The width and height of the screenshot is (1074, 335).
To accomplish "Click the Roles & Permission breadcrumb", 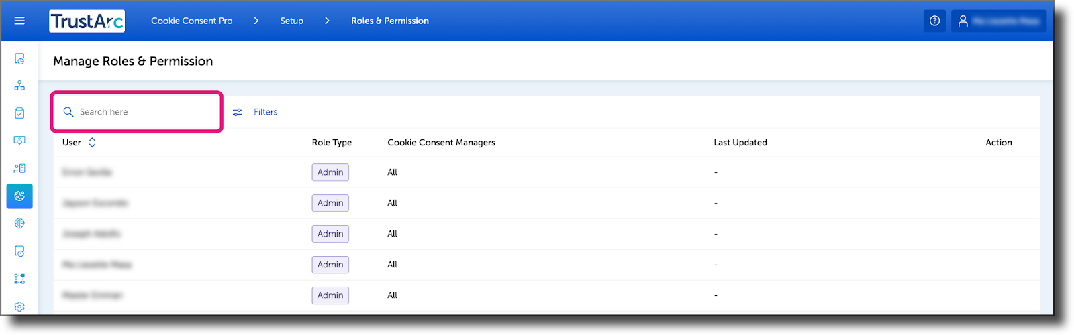I will click(x=390, y=21).
